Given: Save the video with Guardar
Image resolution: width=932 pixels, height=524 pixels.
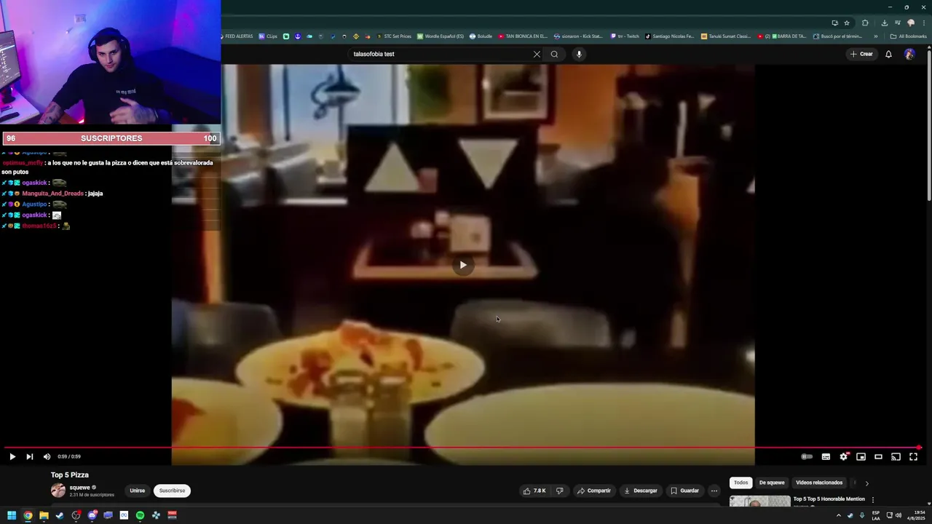Looking at the screenshot, I should pyautogui.click(x=684, y=491).
